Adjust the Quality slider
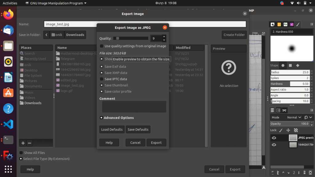Image resolution: width=315 pixels, height=177 pixels. (x=130, y=38)
